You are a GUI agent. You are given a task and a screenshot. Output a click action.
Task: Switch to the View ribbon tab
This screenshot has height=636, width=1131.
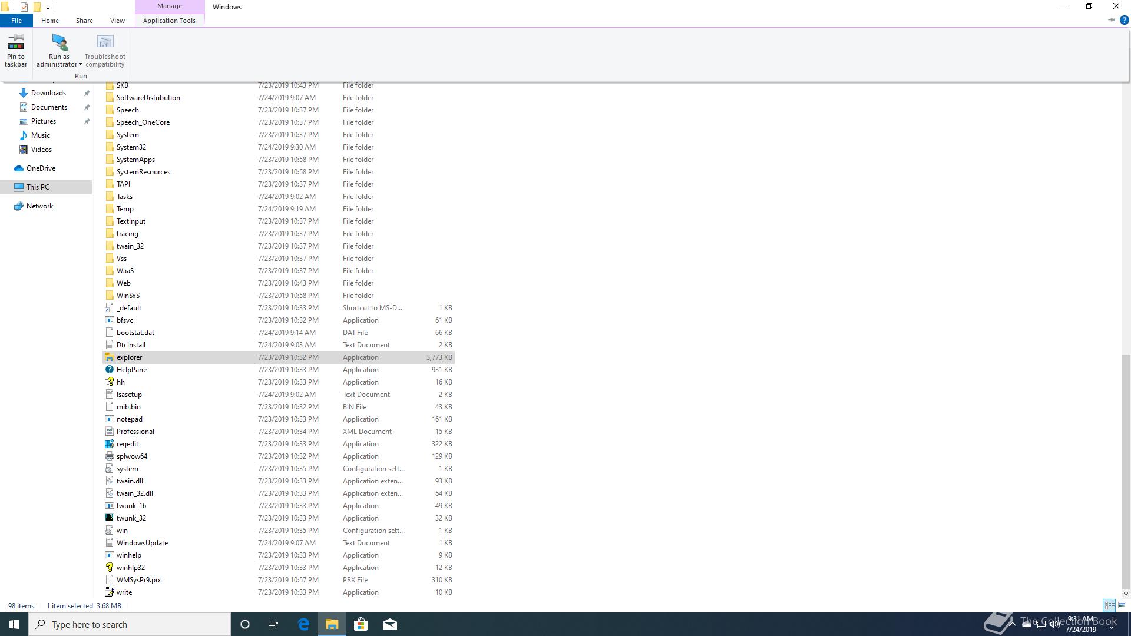pos(117,21)
